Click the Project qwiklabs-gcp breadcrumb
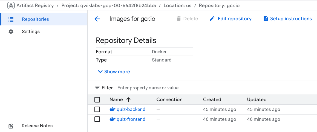The width and height of the screenshot is (317, 132). tap(109, 5)
